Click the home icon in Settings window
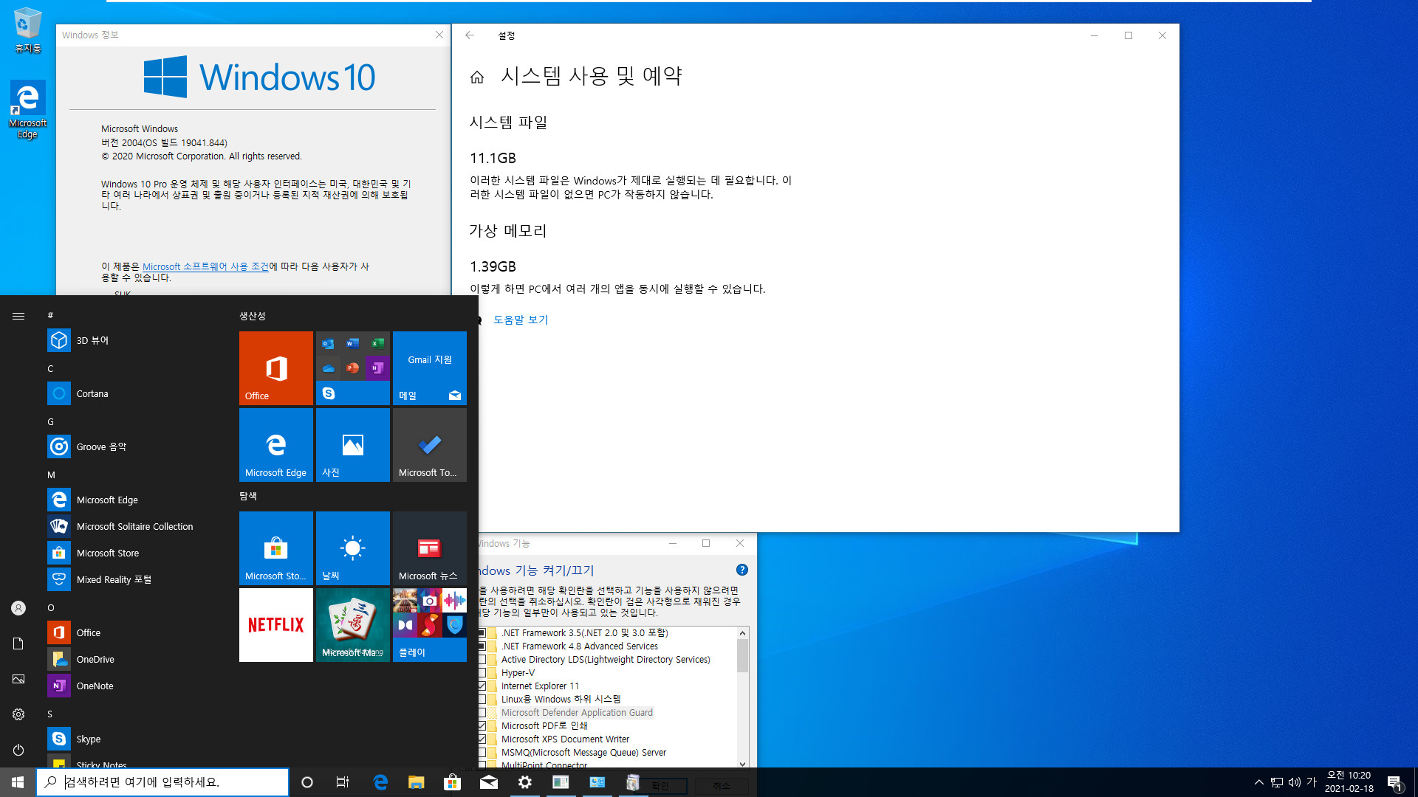The width and height of the screenshot is (1418, 797). click(x=477, y=77)
